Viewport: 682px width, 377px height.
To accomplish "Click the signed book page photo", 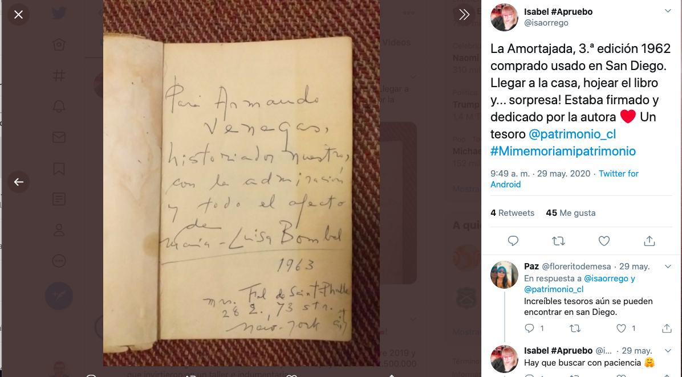I will (x=241, y=183).
